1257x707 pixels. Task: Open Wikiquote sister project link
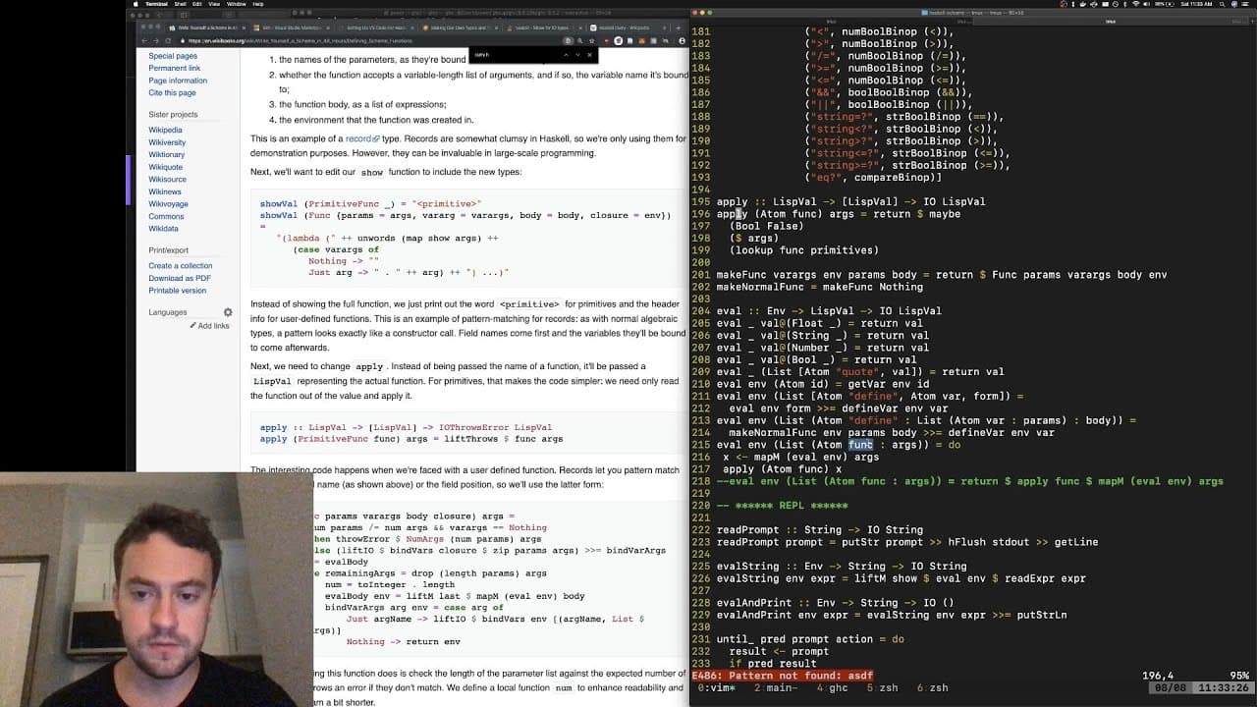coord(165,167)
